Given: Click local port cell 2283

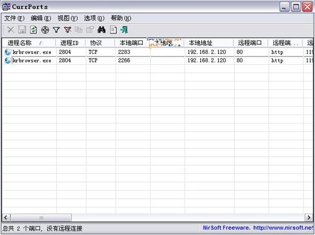Looking at the screenshot, I should coord(124,52).
